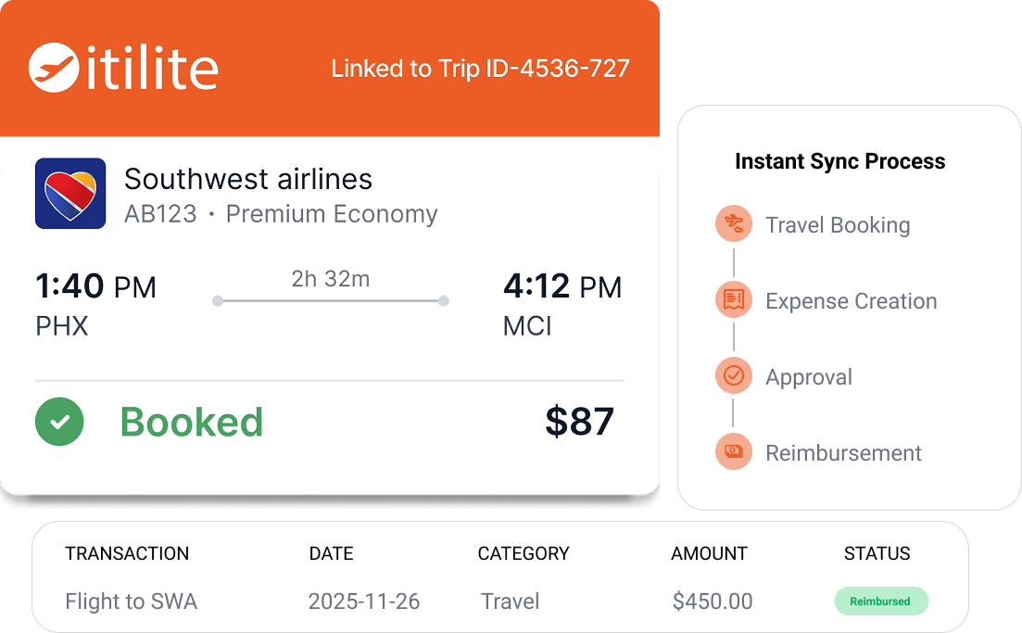The width and height of the screenshot is (1022, 633).
Task: Sort by the TRANSACTION column header
Action: (x=127, y=554)
